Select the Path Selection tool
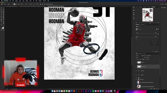The width and height of the screenshot is (167, 93). [x=3, y=21]
